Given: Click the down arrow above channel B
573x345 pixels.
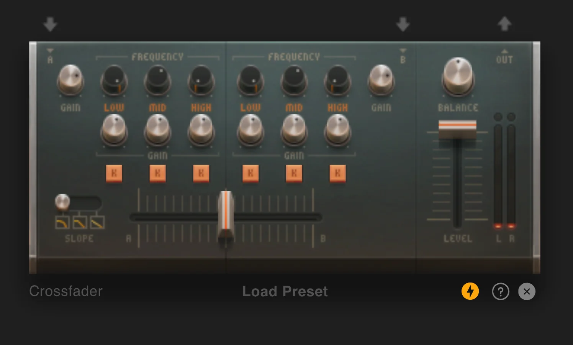Looking at the screenshot, I should pyautogui.click(x=403, y=23).
